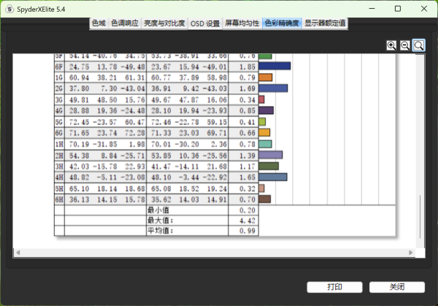Viewport: 438px width, 306px height.
Task: Click the row label 6F
Action: click(x=59, y=66)
